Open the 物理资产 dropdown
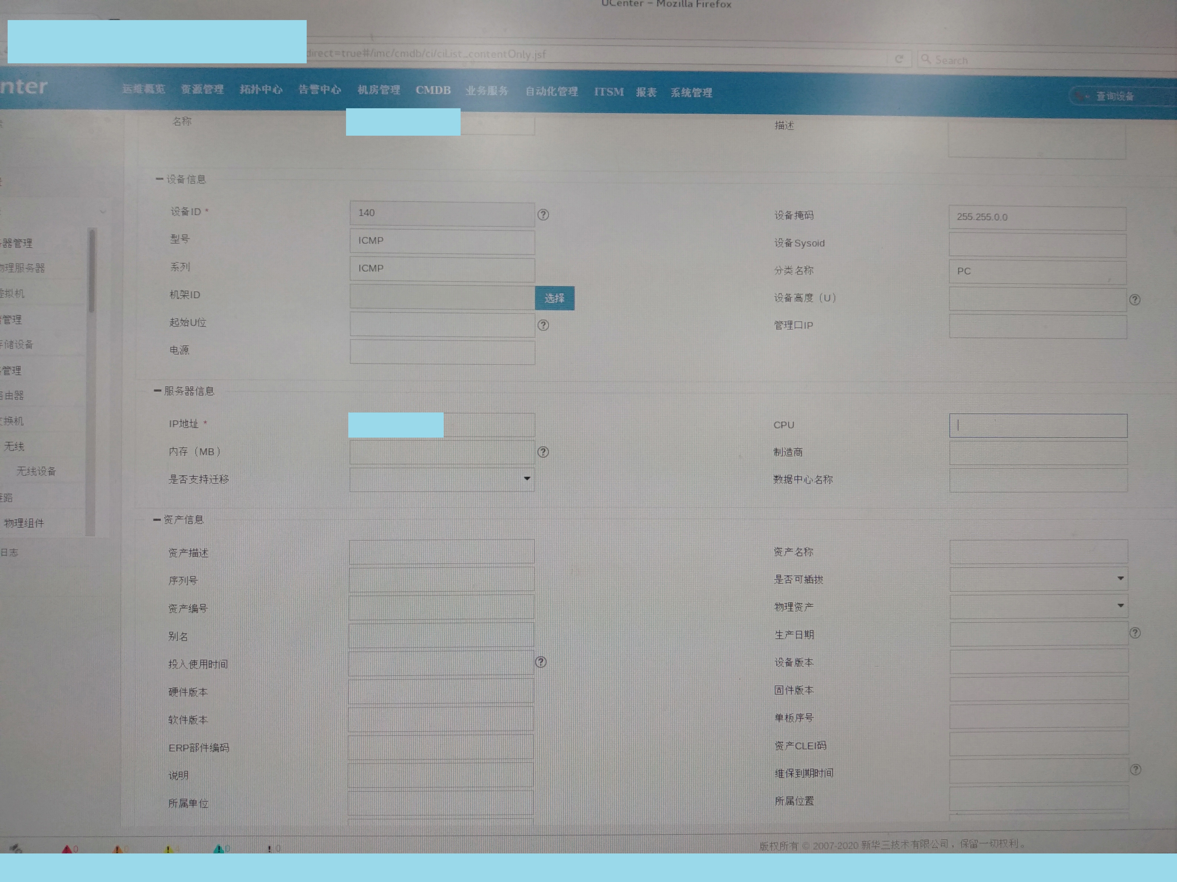 [x=1038, y=606]
